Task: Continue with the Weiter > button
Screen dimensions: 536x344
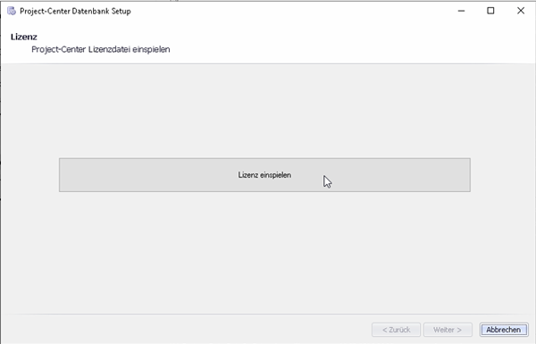Action: point(448,330)
